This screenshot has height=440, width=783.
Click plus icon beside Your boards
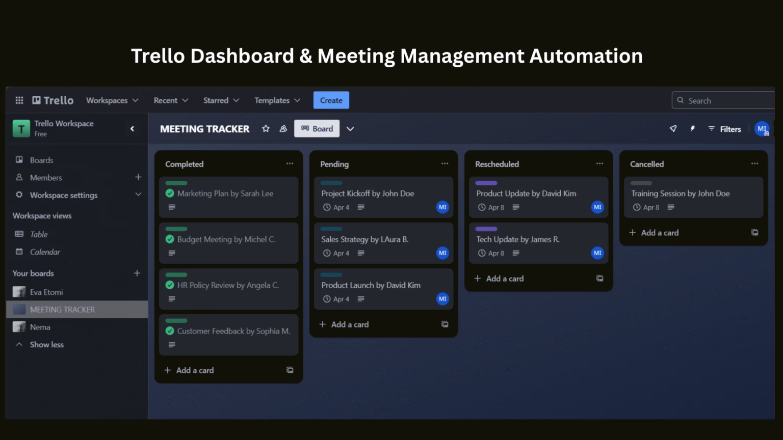[137, 273]
